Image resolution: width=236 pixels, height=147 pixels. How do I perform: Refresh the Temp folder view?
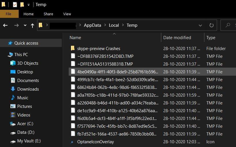tap(212, 25)
